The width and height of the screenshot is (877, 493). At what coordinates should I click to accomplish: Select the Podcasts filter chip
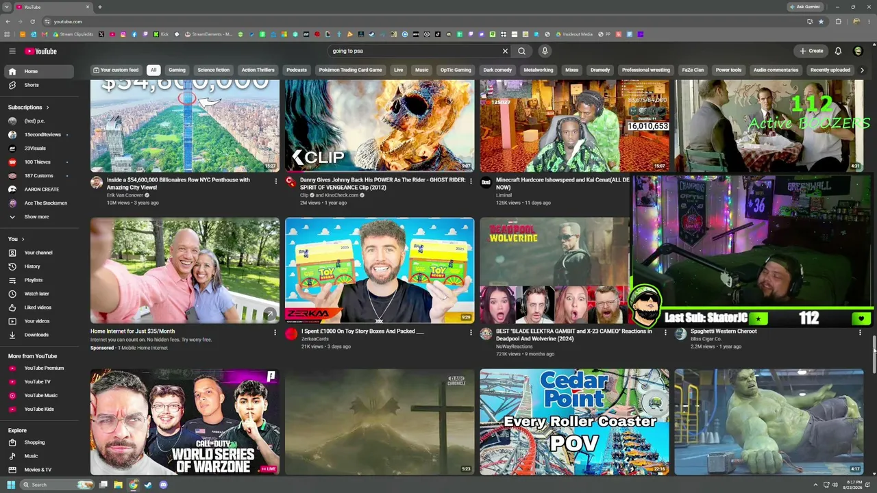pos(297,70)
